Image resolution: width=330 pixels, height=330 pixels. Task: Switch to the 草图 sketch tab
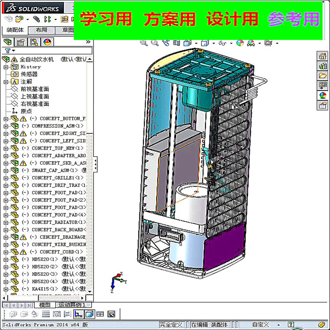(x=65, y=30)
